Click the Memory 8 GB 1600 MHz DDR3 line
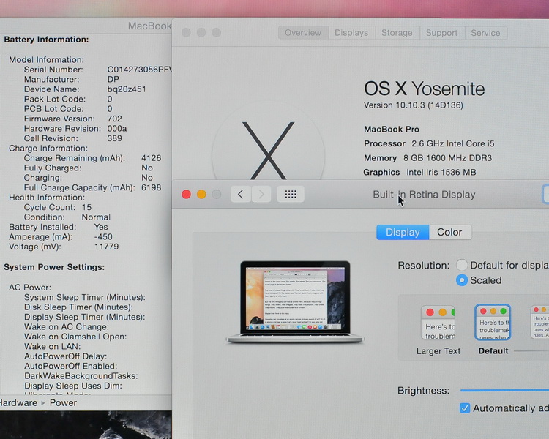The image size is (549, 439). (427, 158)
